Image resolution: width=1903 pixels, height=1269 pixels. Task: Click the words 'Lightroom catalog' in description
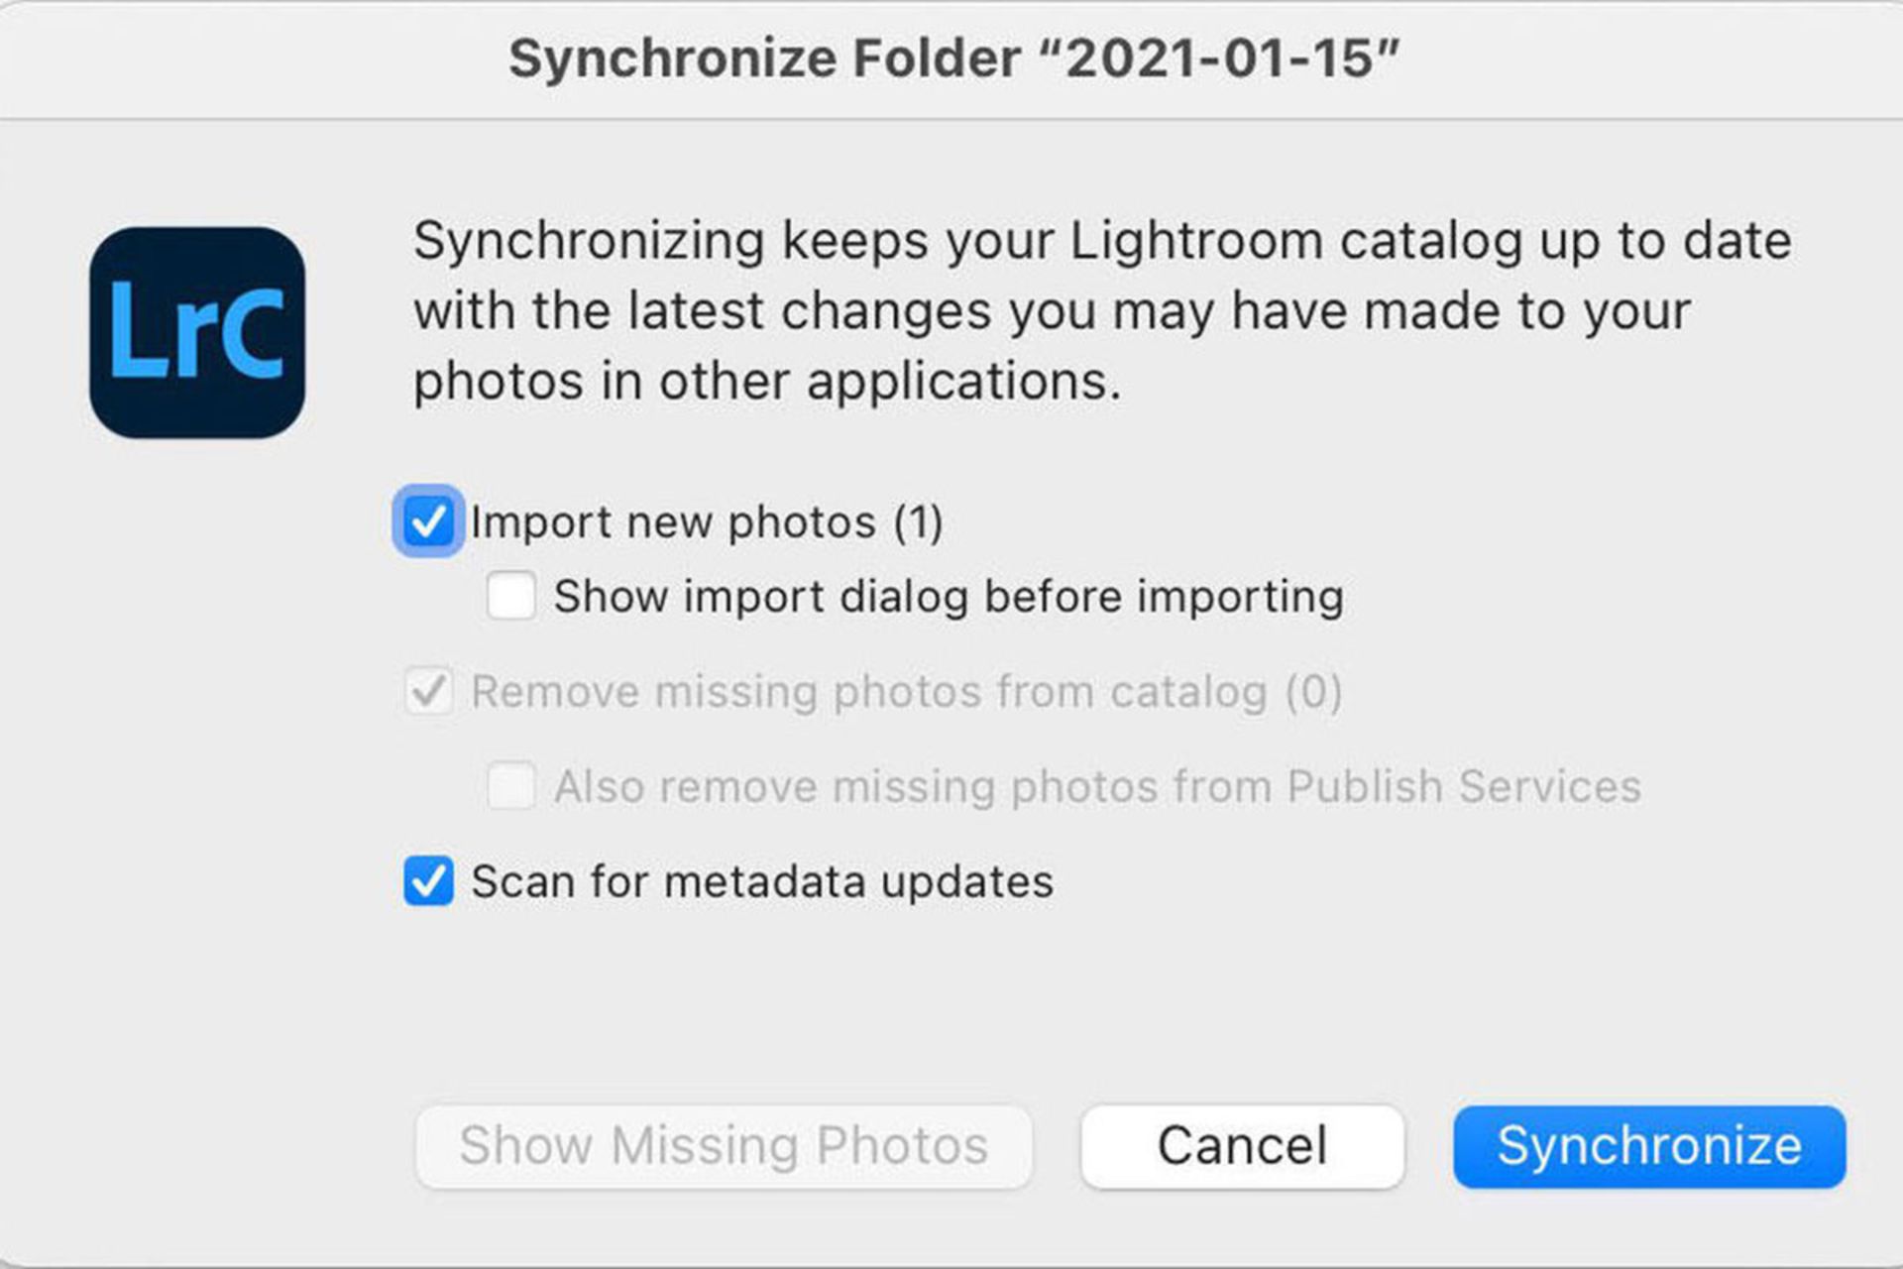click(x=1295, y=241)
